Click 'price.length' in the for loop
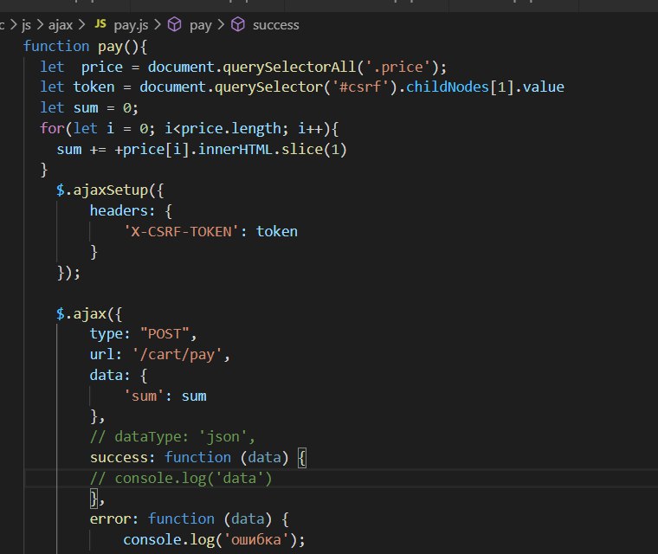 231,128
